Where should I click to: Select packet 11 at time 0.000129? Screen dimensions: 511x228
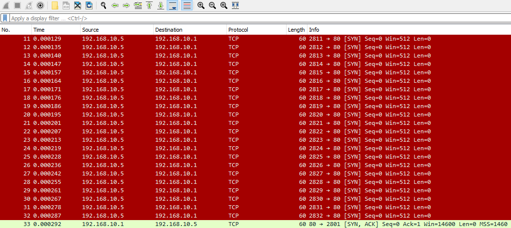[256, 39]
